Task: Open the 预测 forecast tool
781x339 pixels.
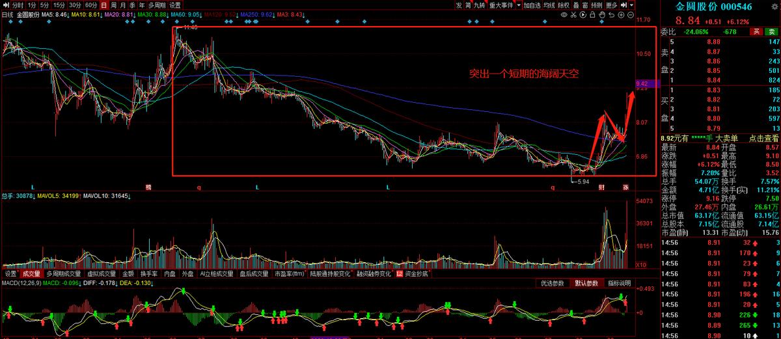Action: point(597,5)
